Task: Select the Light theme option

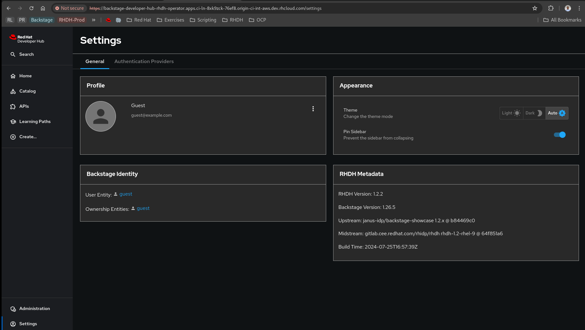Action: pos(511,113)
